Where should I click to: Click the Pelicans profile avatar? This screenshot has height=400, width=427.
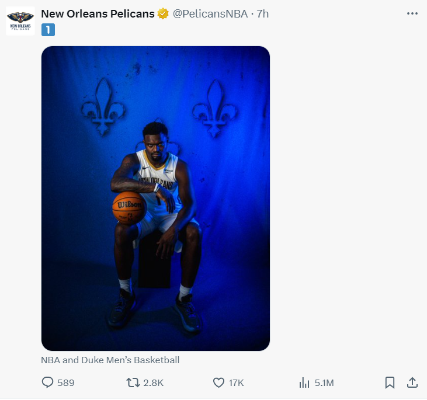20,21
